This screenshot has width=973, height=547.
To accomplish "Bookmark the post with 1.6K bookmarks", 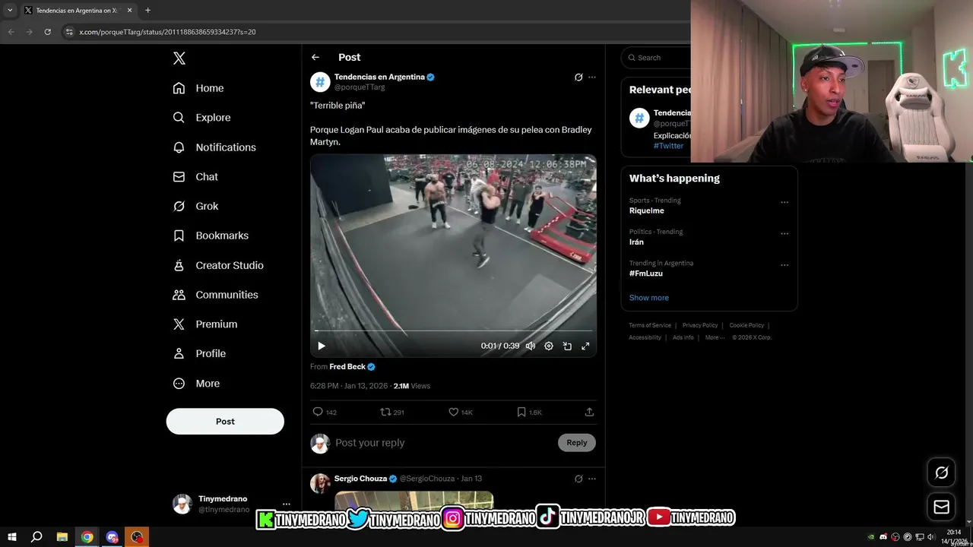I will 529,412.
